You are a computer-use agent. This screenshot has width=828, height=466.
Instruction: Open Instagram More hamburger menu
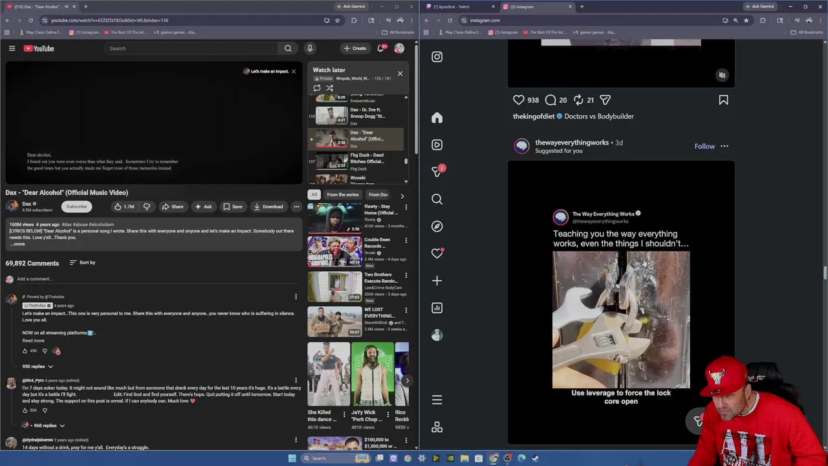437,400
